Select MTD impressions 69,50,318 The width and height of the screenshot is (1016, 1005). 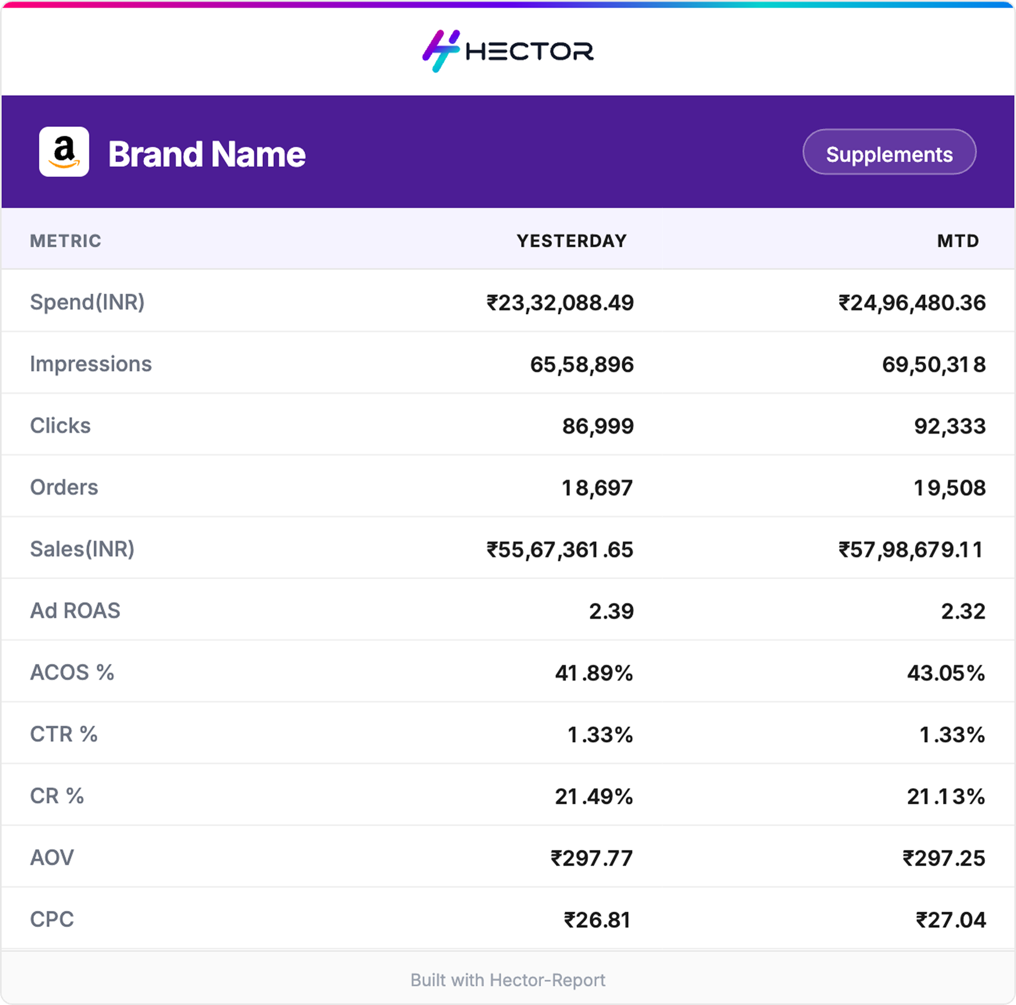coord(934,364)
